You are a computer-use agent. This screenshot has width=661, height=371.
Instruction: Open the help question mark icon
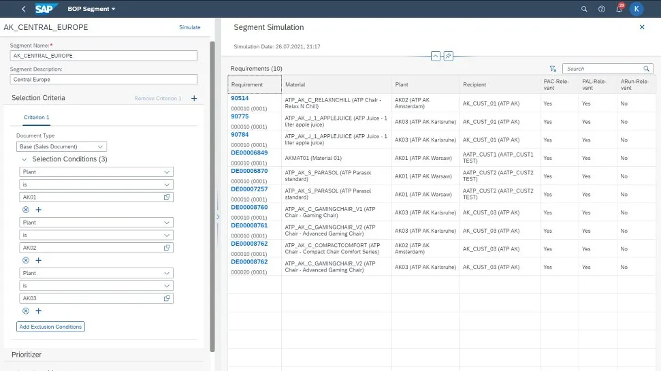click(602, 9)
